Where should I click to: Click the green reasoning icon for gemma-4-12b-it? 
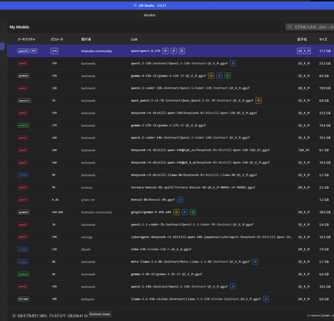point(228,76)
